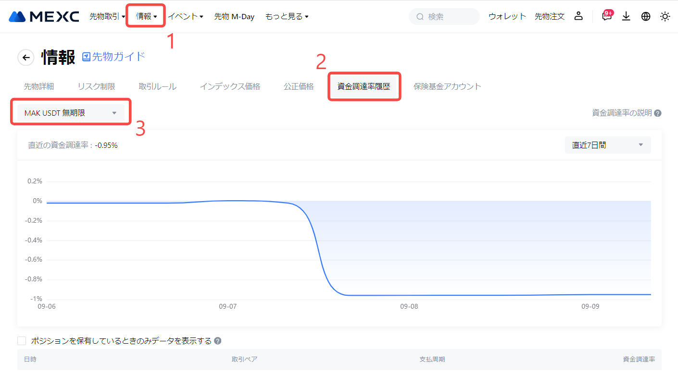Expand the 直近7日間 period dropdown

click(x=607, y=145)
